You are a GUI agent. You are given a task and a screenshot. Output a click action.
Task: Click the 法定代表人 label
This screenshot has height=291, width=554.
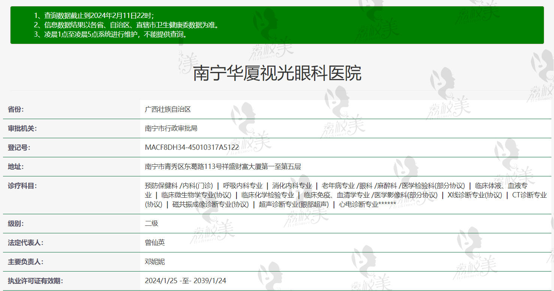tap(25, 243)
